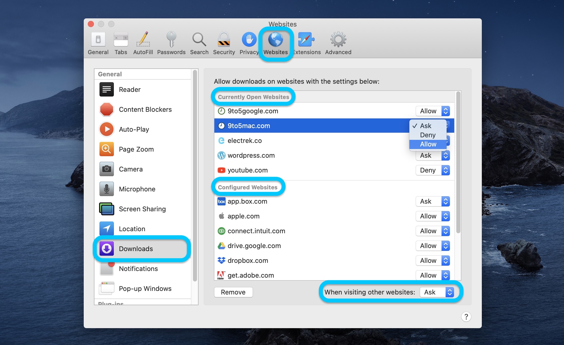Click the Currently Open Websites section label
564x345 pixels.
pos(254,97)
